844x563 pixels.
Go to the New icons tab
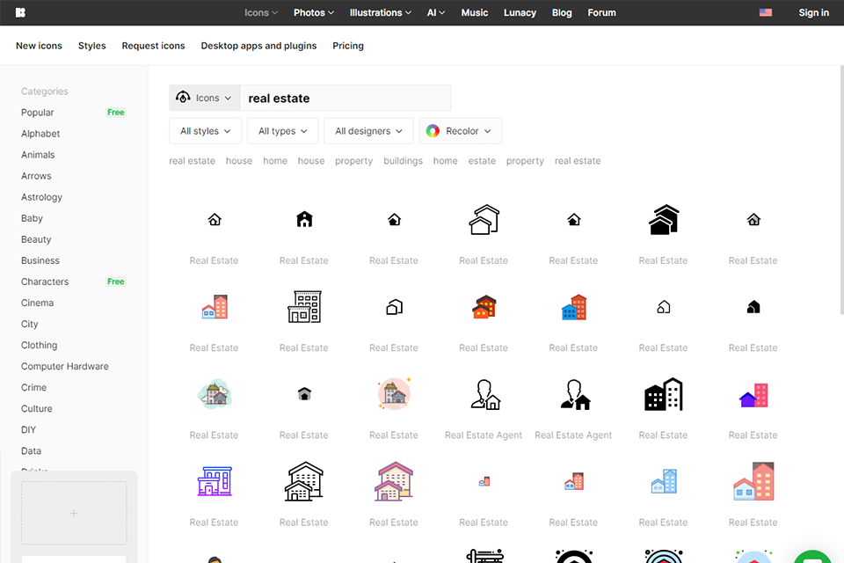[x=39, y=46]
